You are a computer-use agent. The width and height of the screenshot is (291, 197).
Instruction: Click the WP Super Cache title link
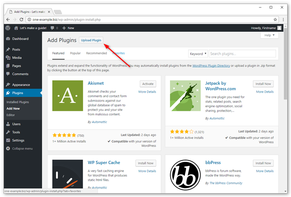click(x=104, y=162)
